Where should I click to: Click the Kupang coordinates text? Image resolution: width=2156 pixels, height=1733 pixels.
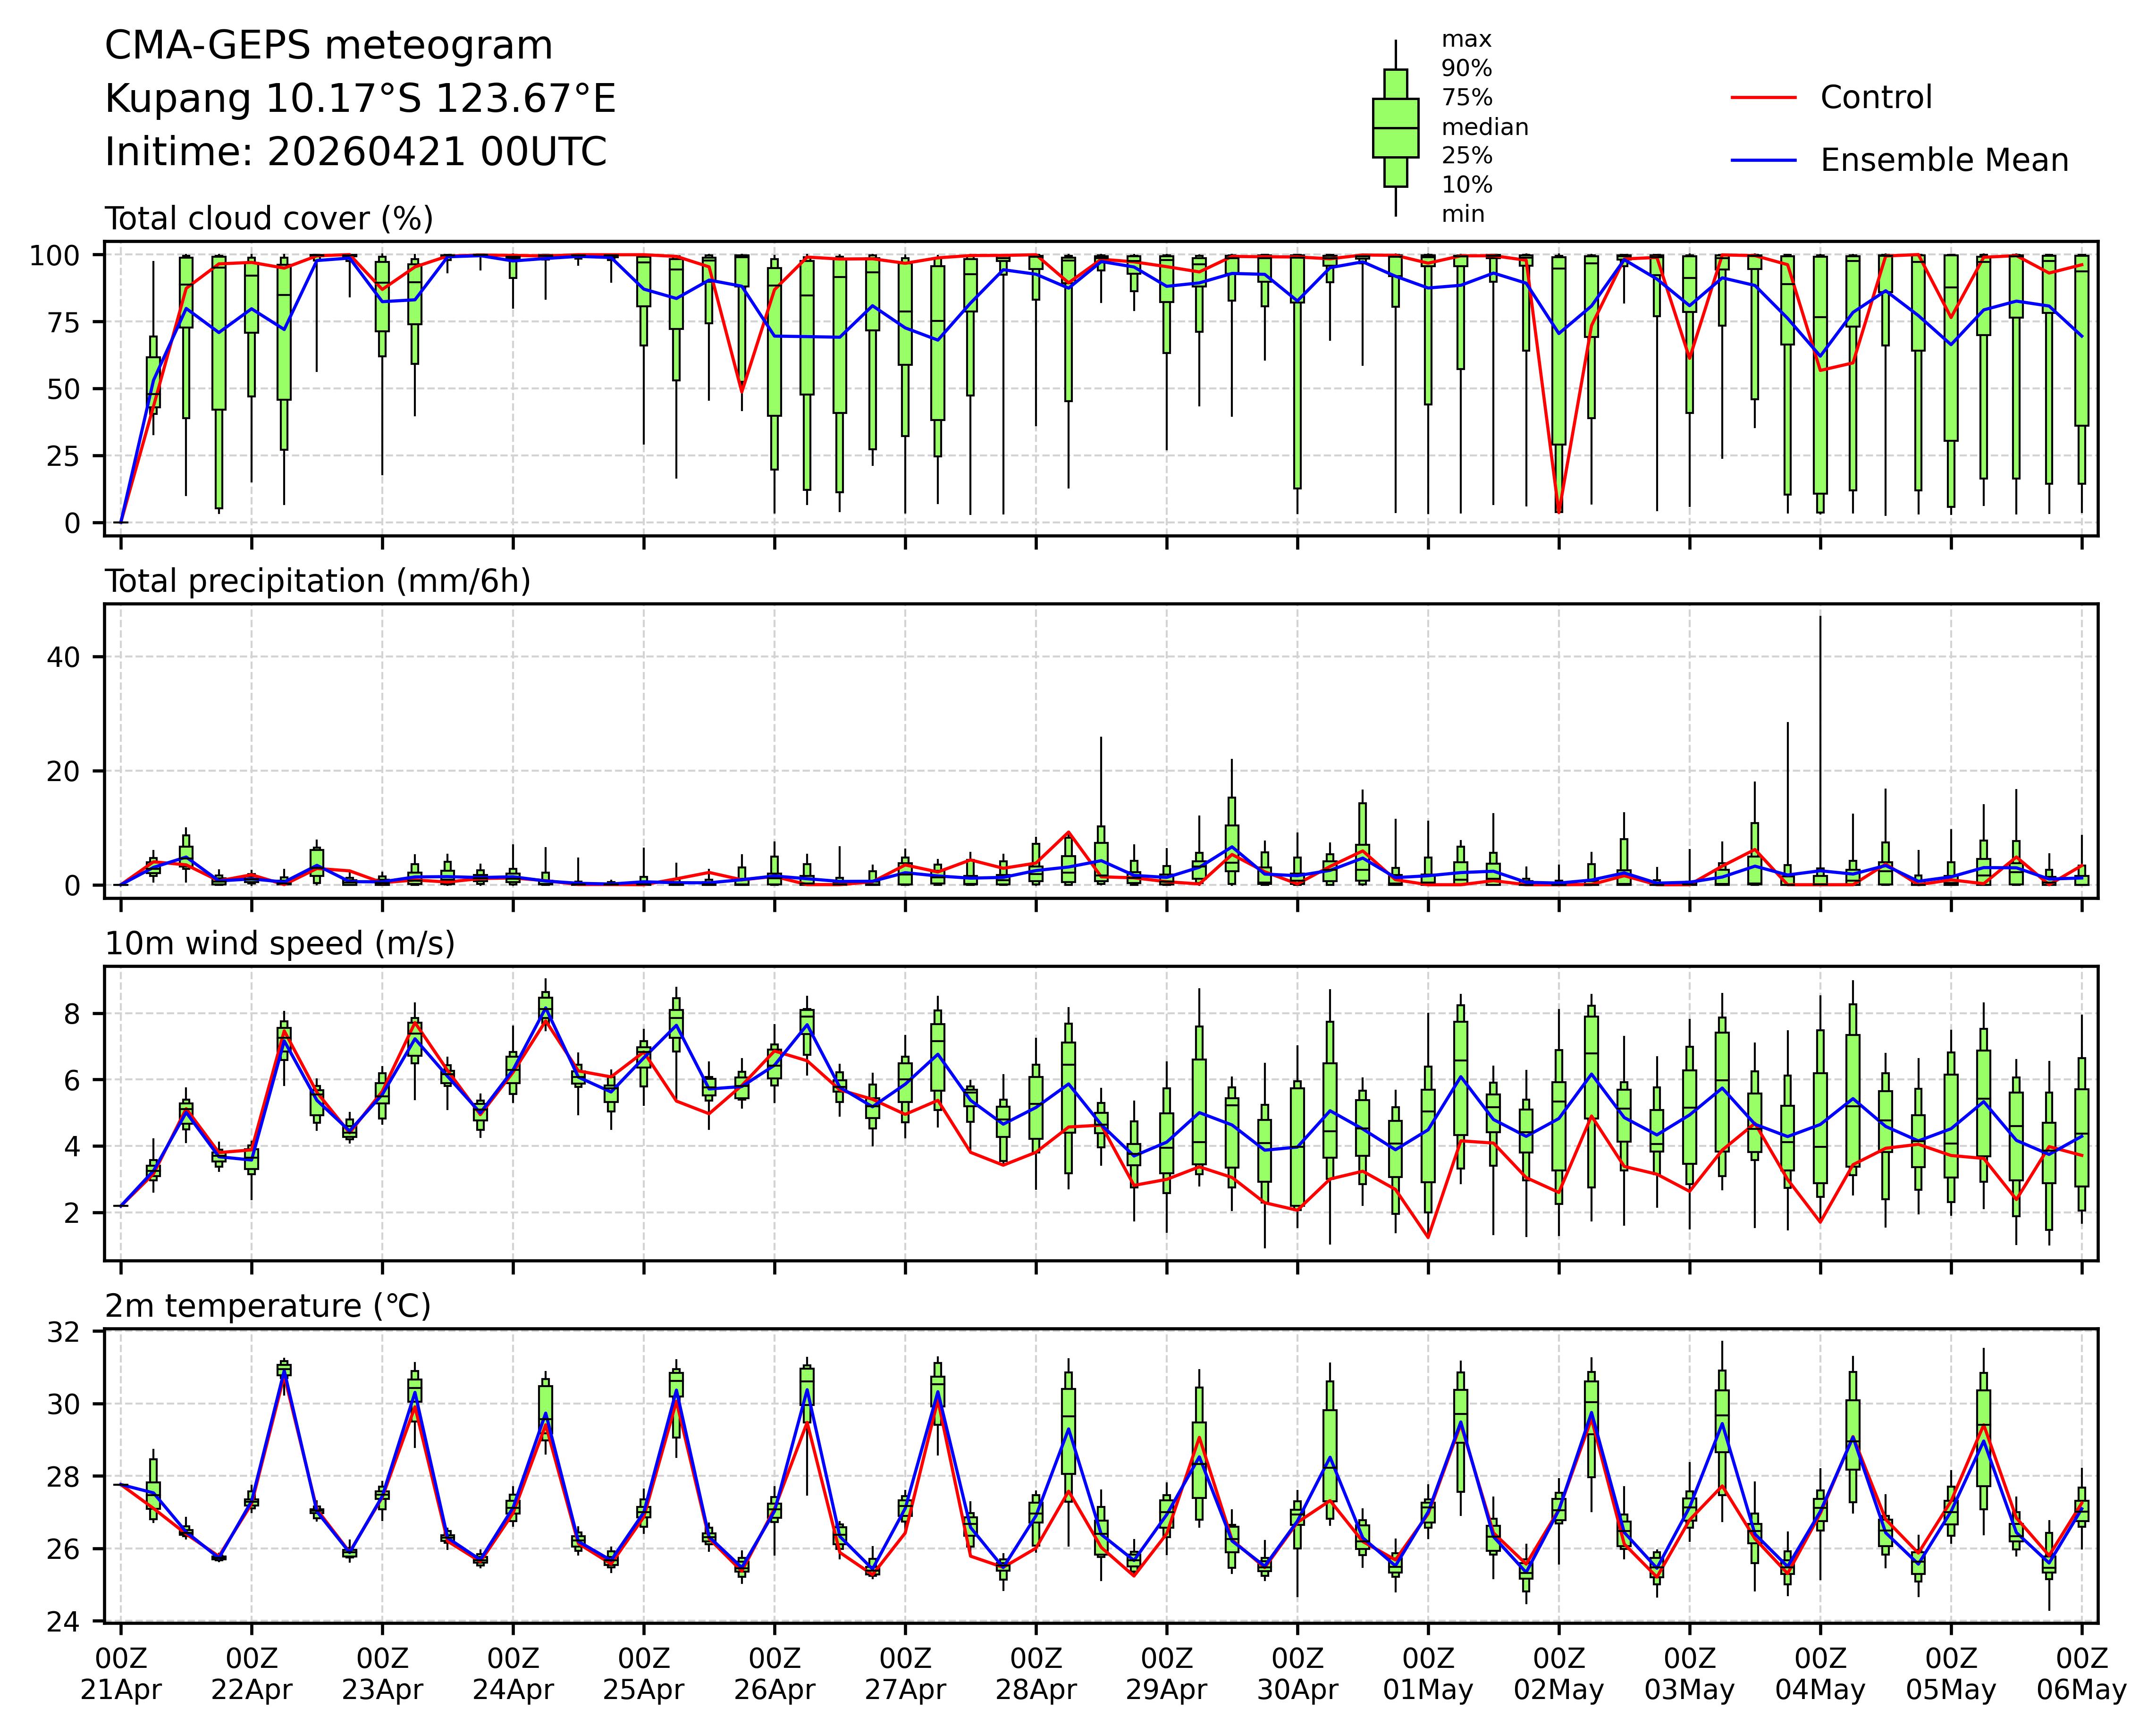360,99
